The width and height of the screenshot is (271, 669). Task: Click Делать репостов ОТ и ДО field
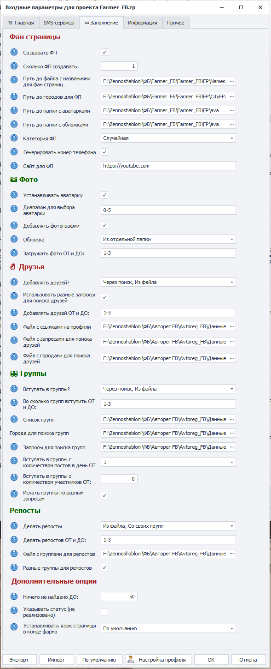click(x=168, y=540)
